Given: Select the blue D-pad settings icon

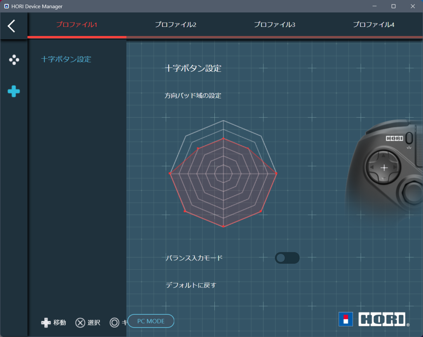Looking at the screenshot, I should 14,92.
